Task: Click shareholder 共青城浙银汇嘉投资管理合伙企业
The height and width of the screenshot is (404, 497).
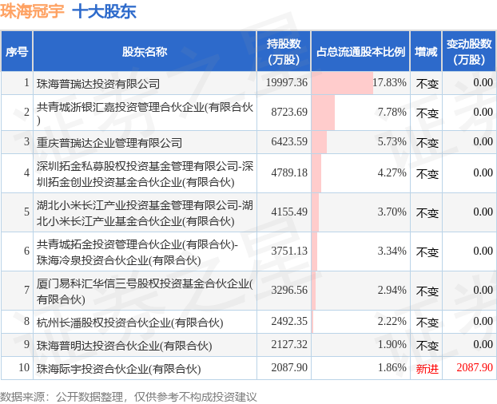Action: [x=145, y=113]
